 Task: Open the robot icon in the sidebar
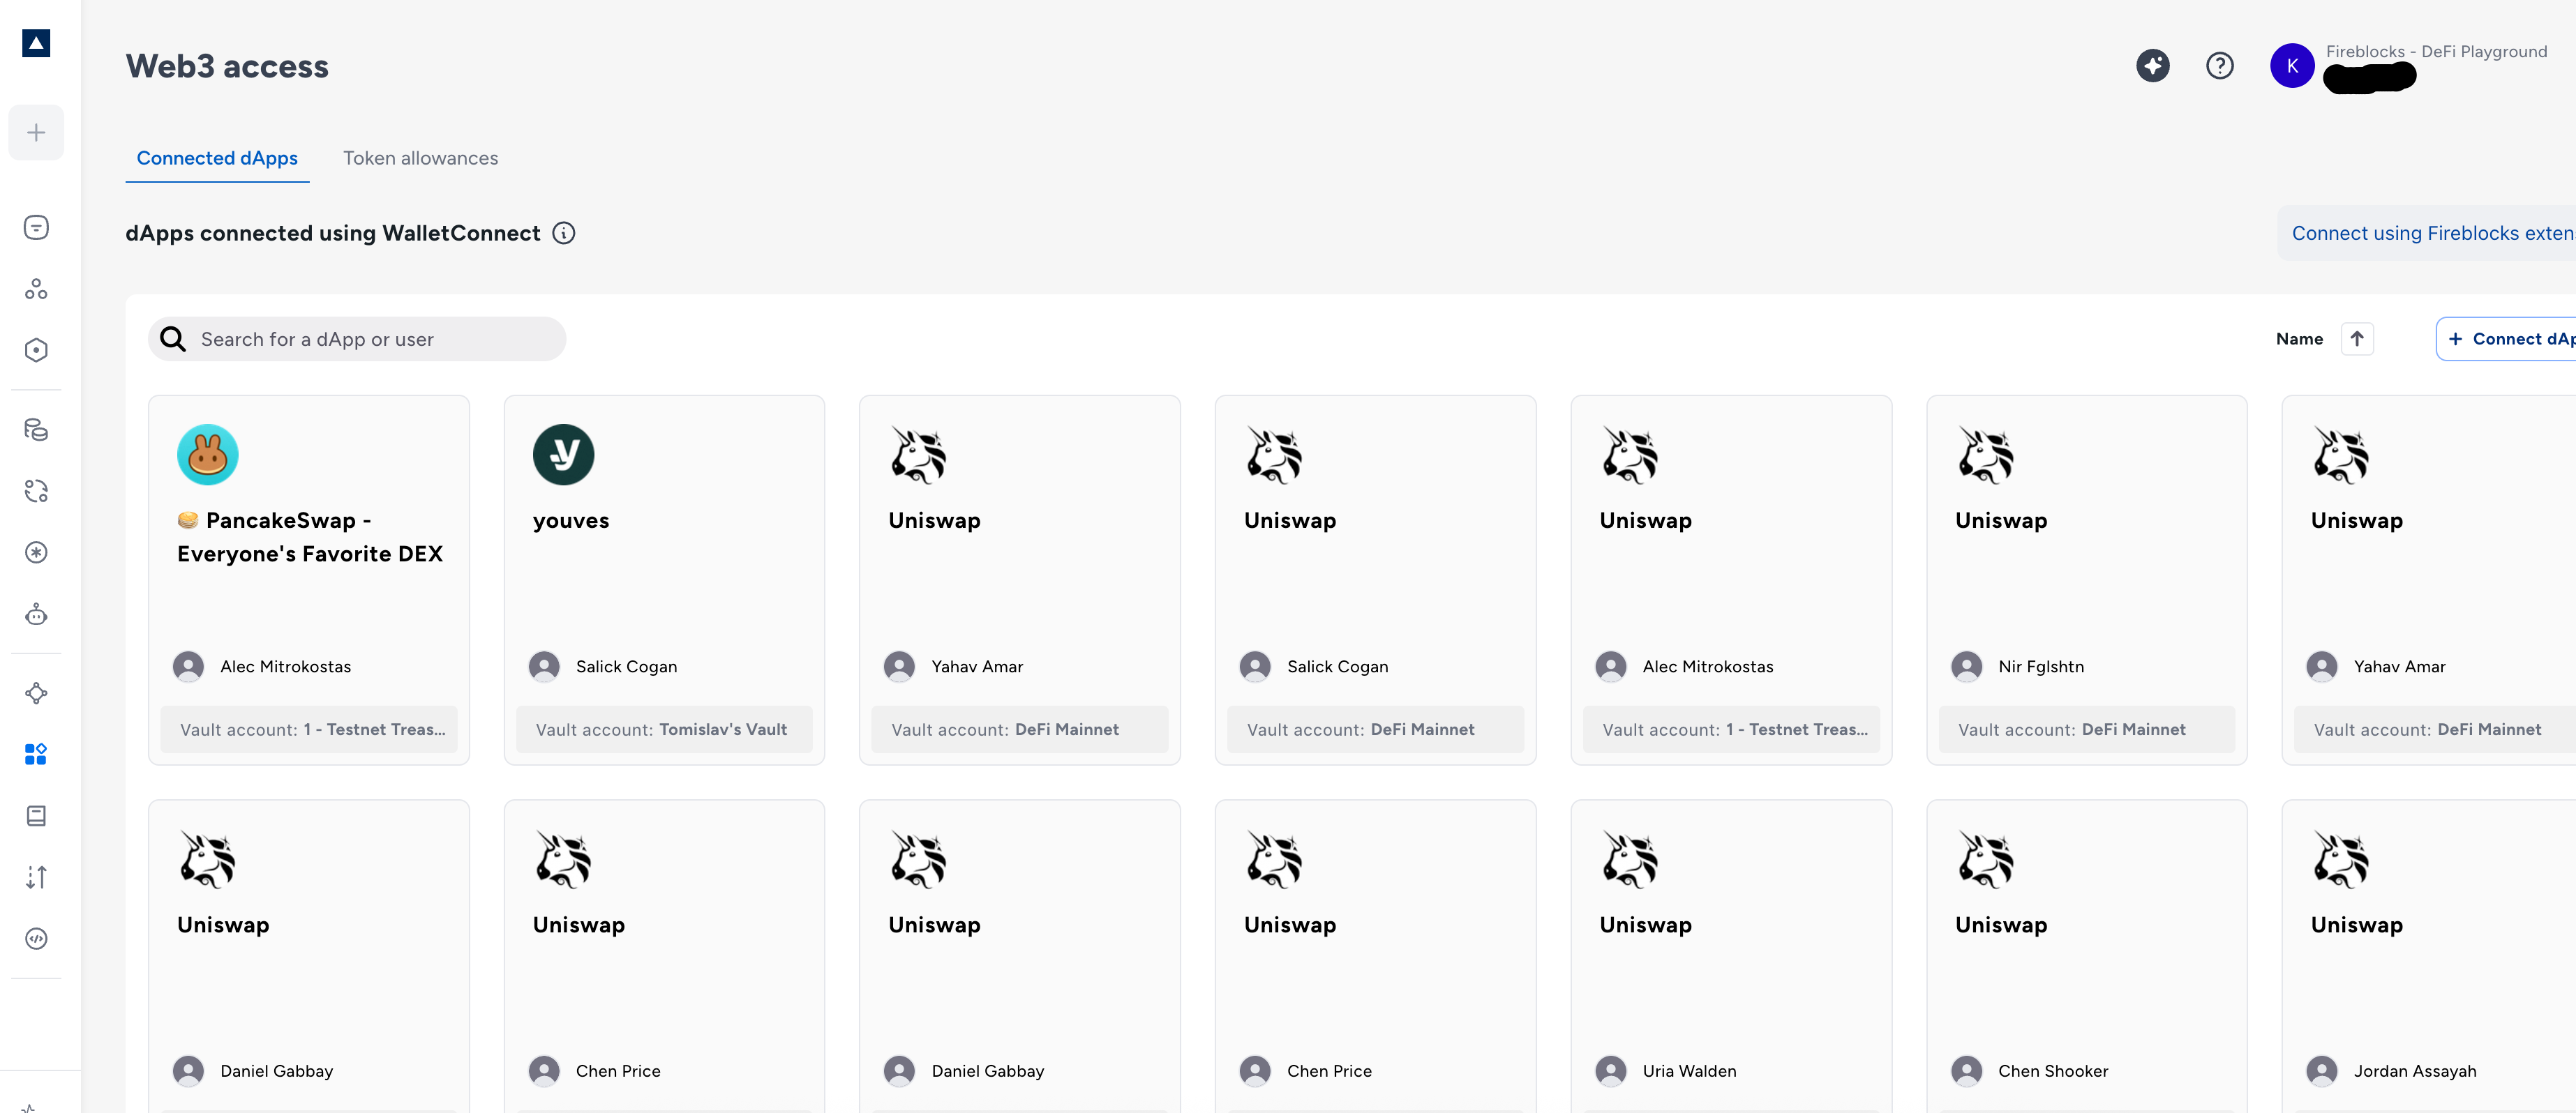point(36,614)
